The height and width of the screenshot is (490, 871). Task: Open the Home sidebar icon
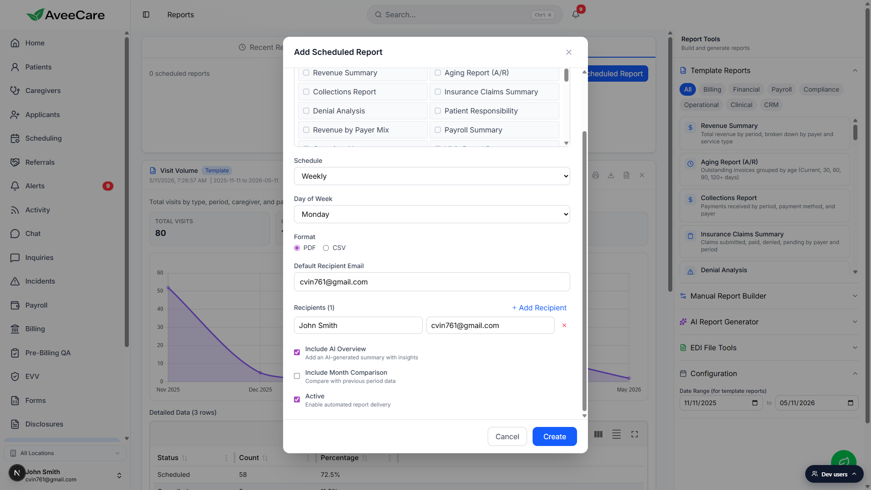point(15,43)
